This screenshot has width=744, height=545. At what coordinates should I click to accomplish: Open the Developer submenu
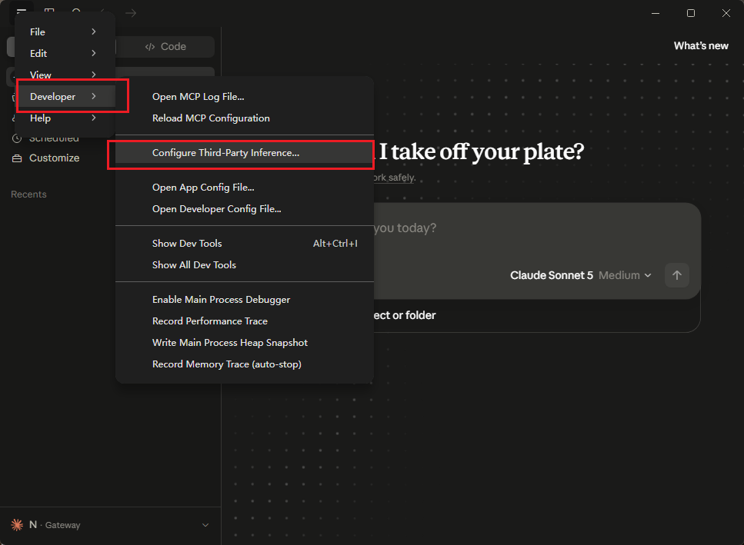(65, 96)
